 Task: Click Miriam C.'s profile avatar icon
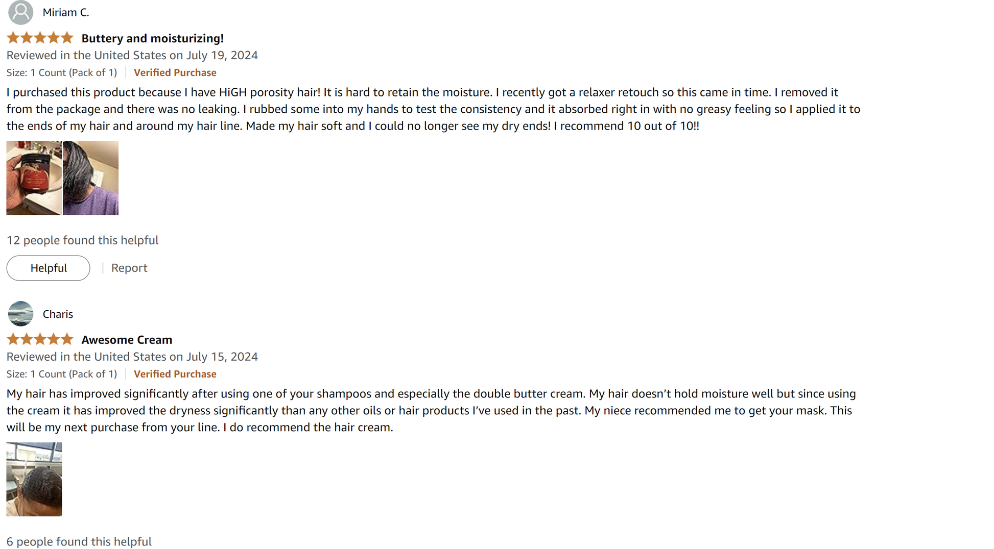20,12
